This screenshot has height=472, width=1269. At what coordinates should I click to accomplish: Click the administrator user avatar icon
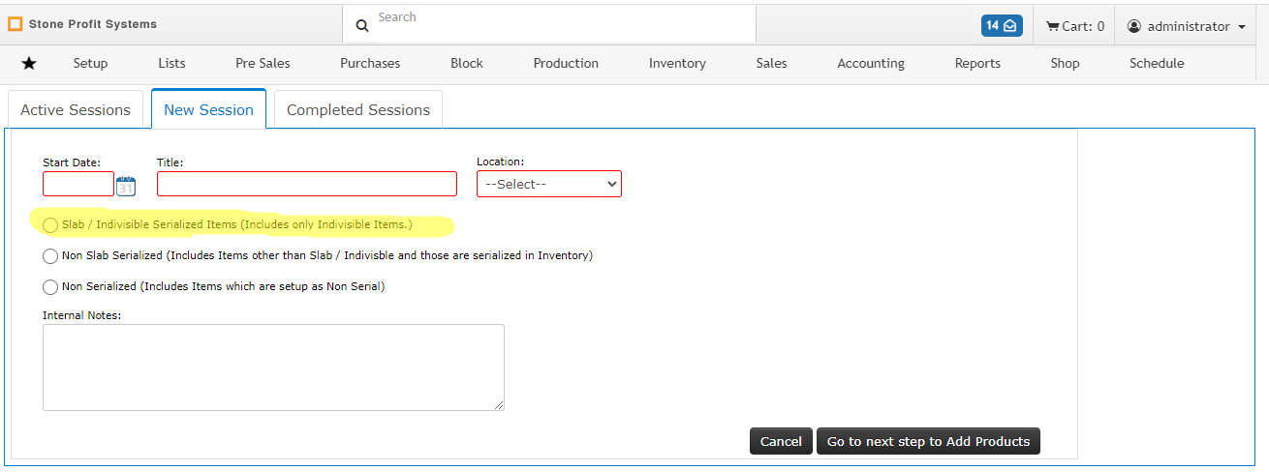click(x=1134, y=26)
